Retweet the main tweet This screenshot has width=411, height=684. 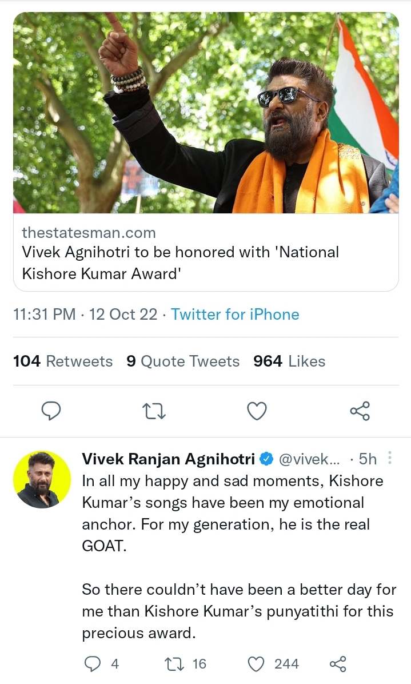[154, 411]
